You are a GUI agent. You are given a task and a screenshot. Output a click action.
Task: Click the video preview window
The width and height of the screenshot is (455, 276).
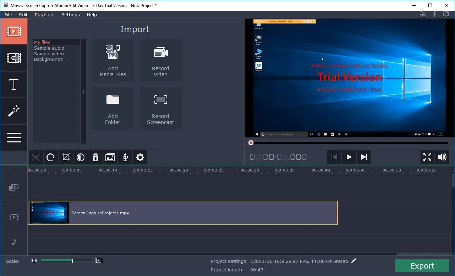(x=349, y=78)
